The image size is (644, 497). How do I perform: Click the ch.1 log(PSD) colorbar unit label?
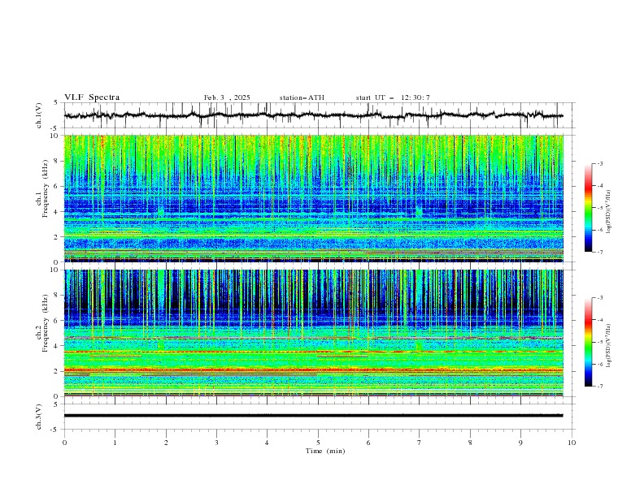point(609,212)
